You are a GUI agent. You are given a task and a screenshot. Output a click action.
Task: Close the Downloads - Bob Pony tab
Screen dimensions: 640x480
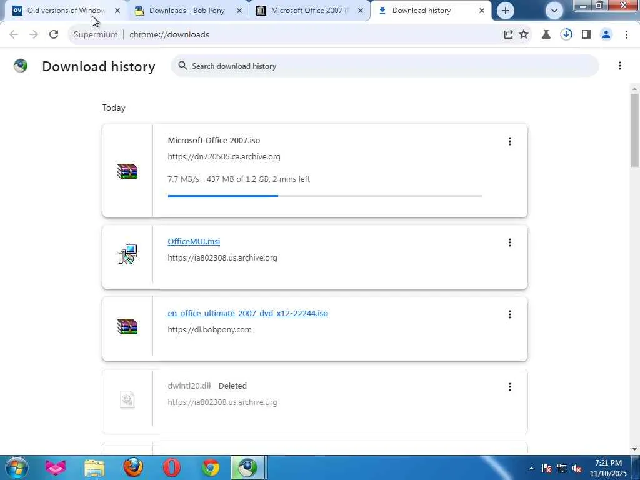[x=239, y=11]
